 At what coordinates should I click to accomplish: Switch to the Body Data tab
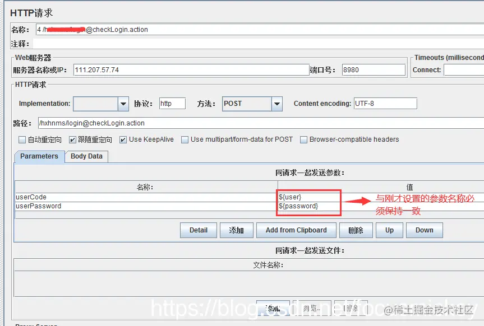click(86, 156)
